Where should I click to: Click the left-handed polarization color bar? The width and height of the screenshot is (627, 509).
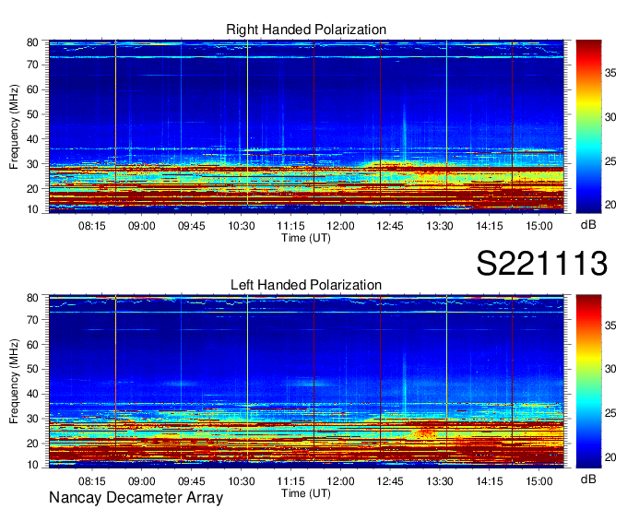(588, 382)
